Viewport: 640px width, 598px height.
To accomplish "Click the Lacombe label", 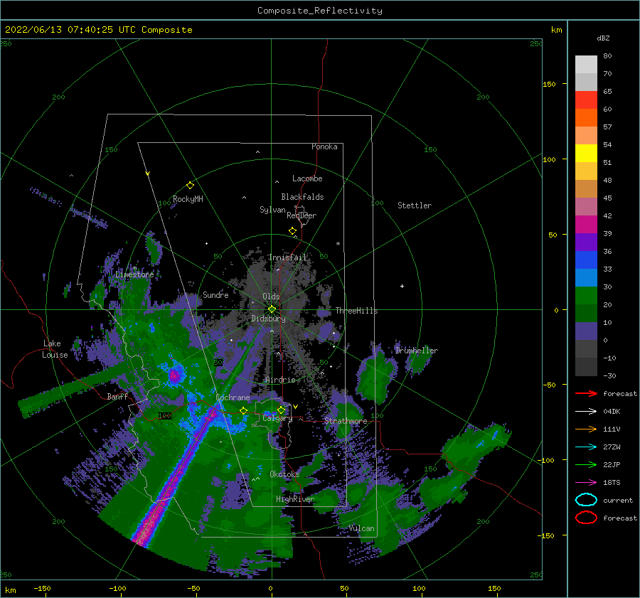I will 307,178.
